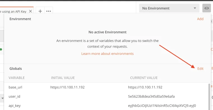Click the api_key variable name

[x=15, y=106]
